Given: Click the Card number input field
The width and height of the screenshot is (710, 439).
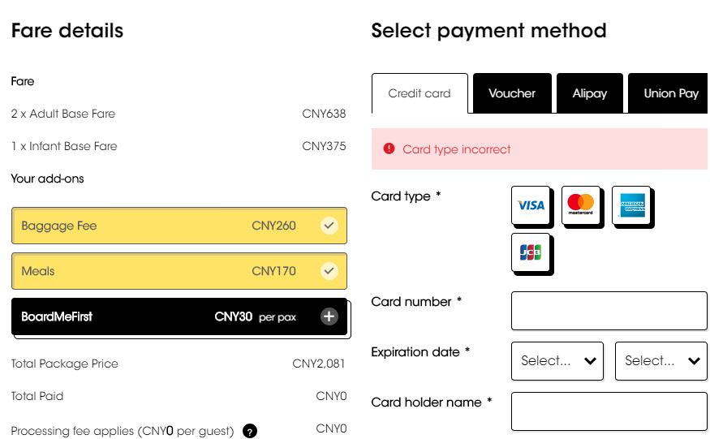Looking at the screenshot, I should pos(609,311).
